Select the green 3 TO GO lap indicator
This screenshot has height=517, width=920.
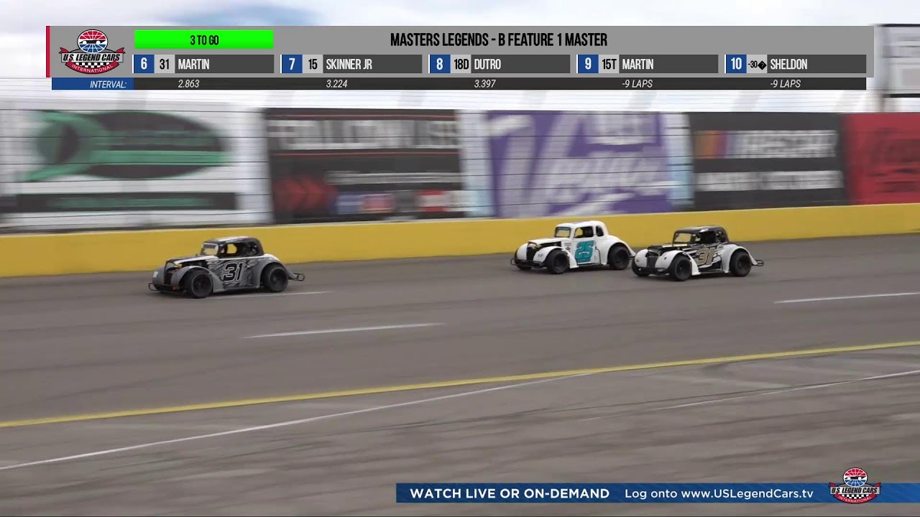pos(204,40)
